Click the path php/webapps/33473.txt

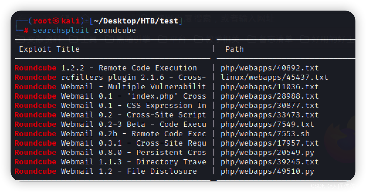(x=270, y=115)
